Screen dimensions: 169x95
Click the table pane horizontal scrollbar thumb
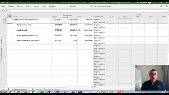click(36, 87)
